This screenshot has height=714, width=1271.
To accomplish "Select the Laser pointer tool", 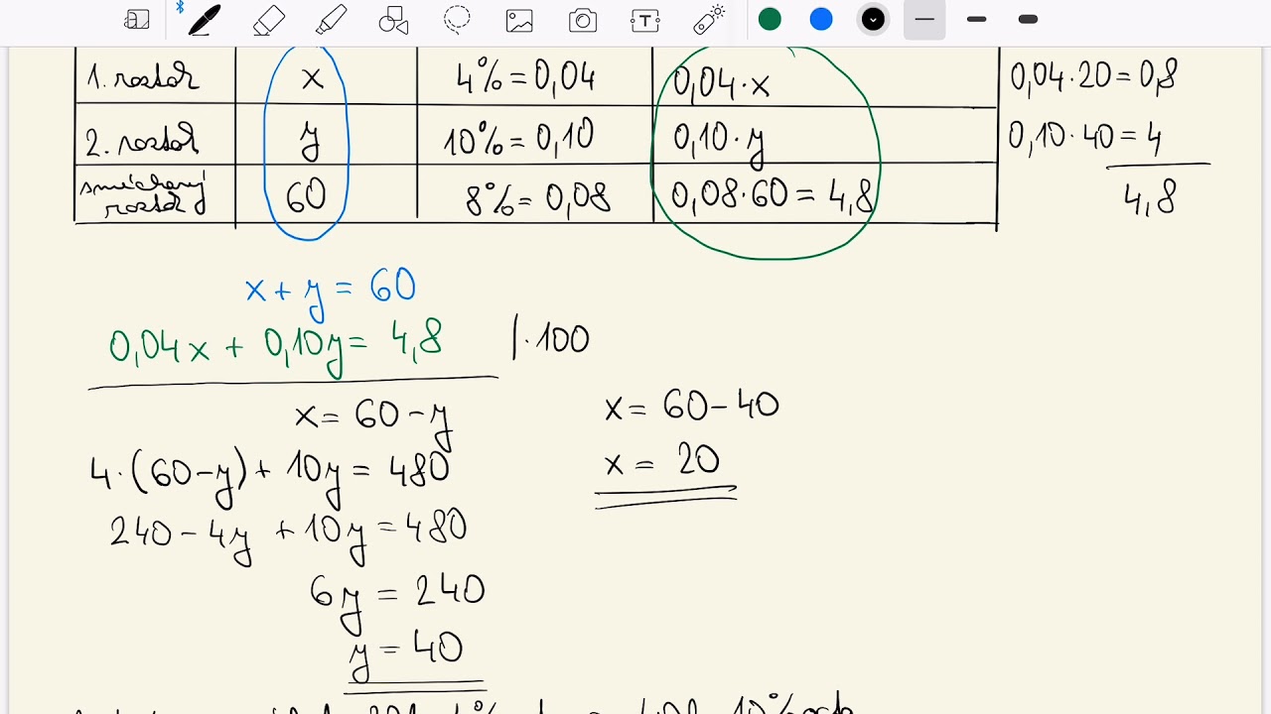I will pos(709,20).
